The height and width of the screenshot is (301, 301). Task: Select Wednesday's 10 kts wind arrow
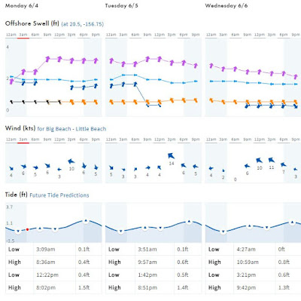tap(259, 160)
